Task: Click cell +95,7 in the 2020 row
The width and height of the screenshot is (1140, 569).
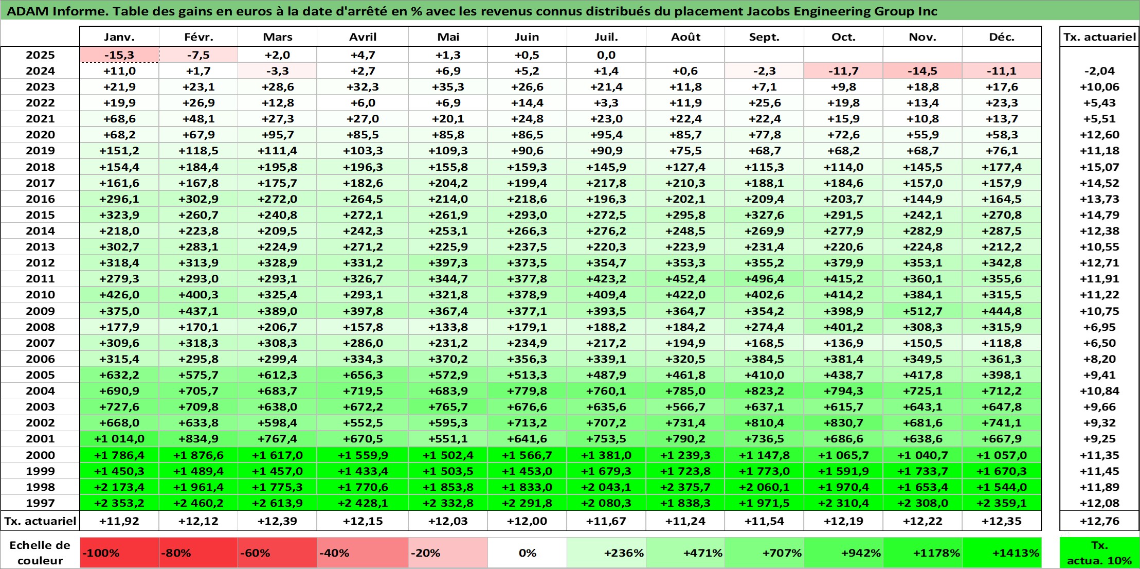Action: point(277,134)
